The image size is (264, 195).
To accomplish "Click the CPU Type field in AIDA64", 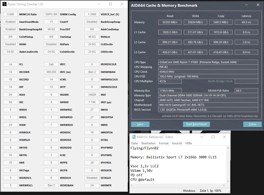I will tap(208, 62).
